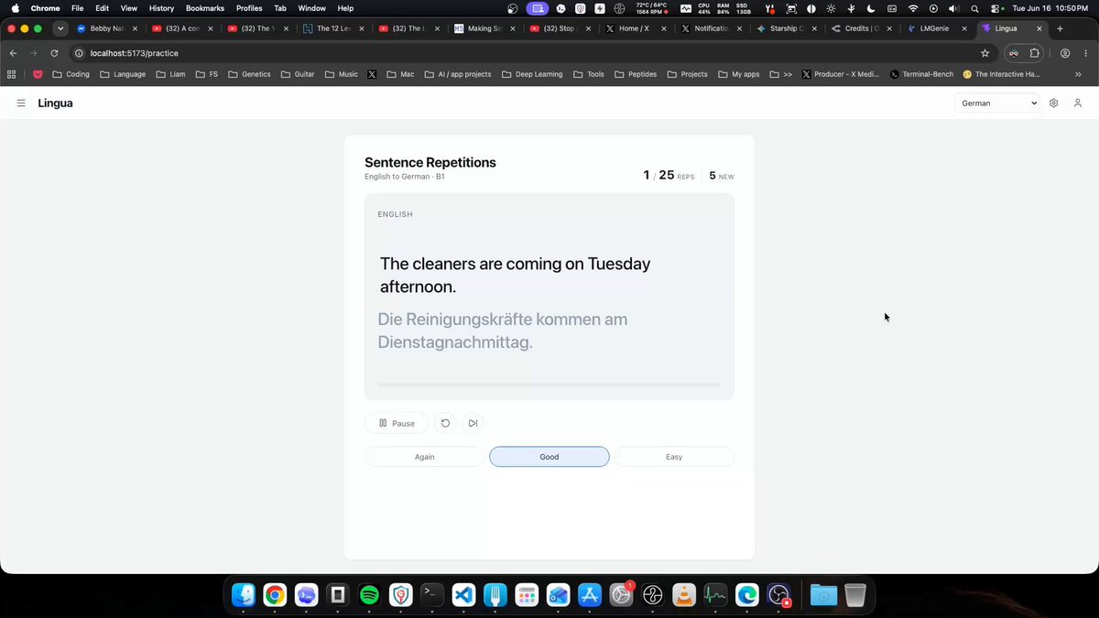Open the Apps grid in bookmarks bar
The width and height of the screenshot is (1099, 618).
point(12,74)
